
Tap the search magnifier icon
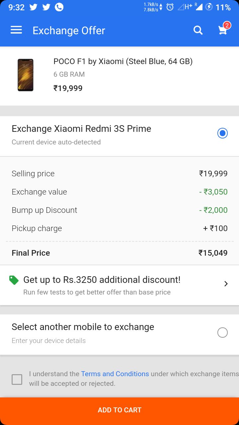198,30
